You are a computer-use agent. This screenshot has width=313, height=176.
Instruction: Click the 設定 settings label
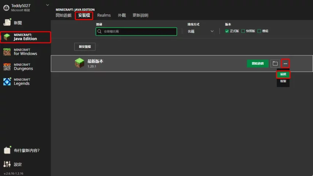(18, 165)
